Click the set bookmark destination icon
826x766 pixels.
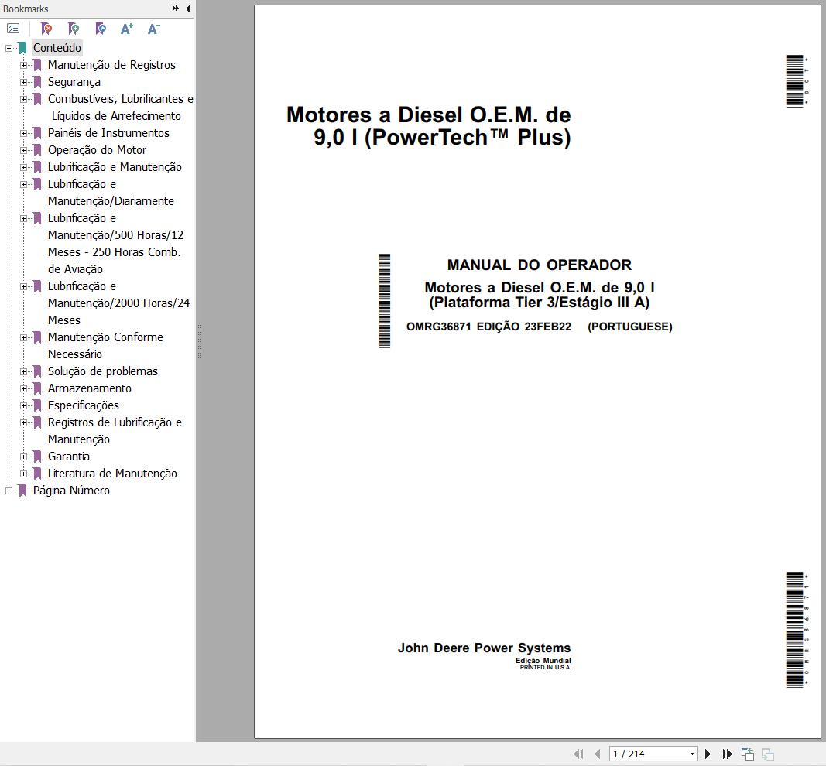[100, 29]
